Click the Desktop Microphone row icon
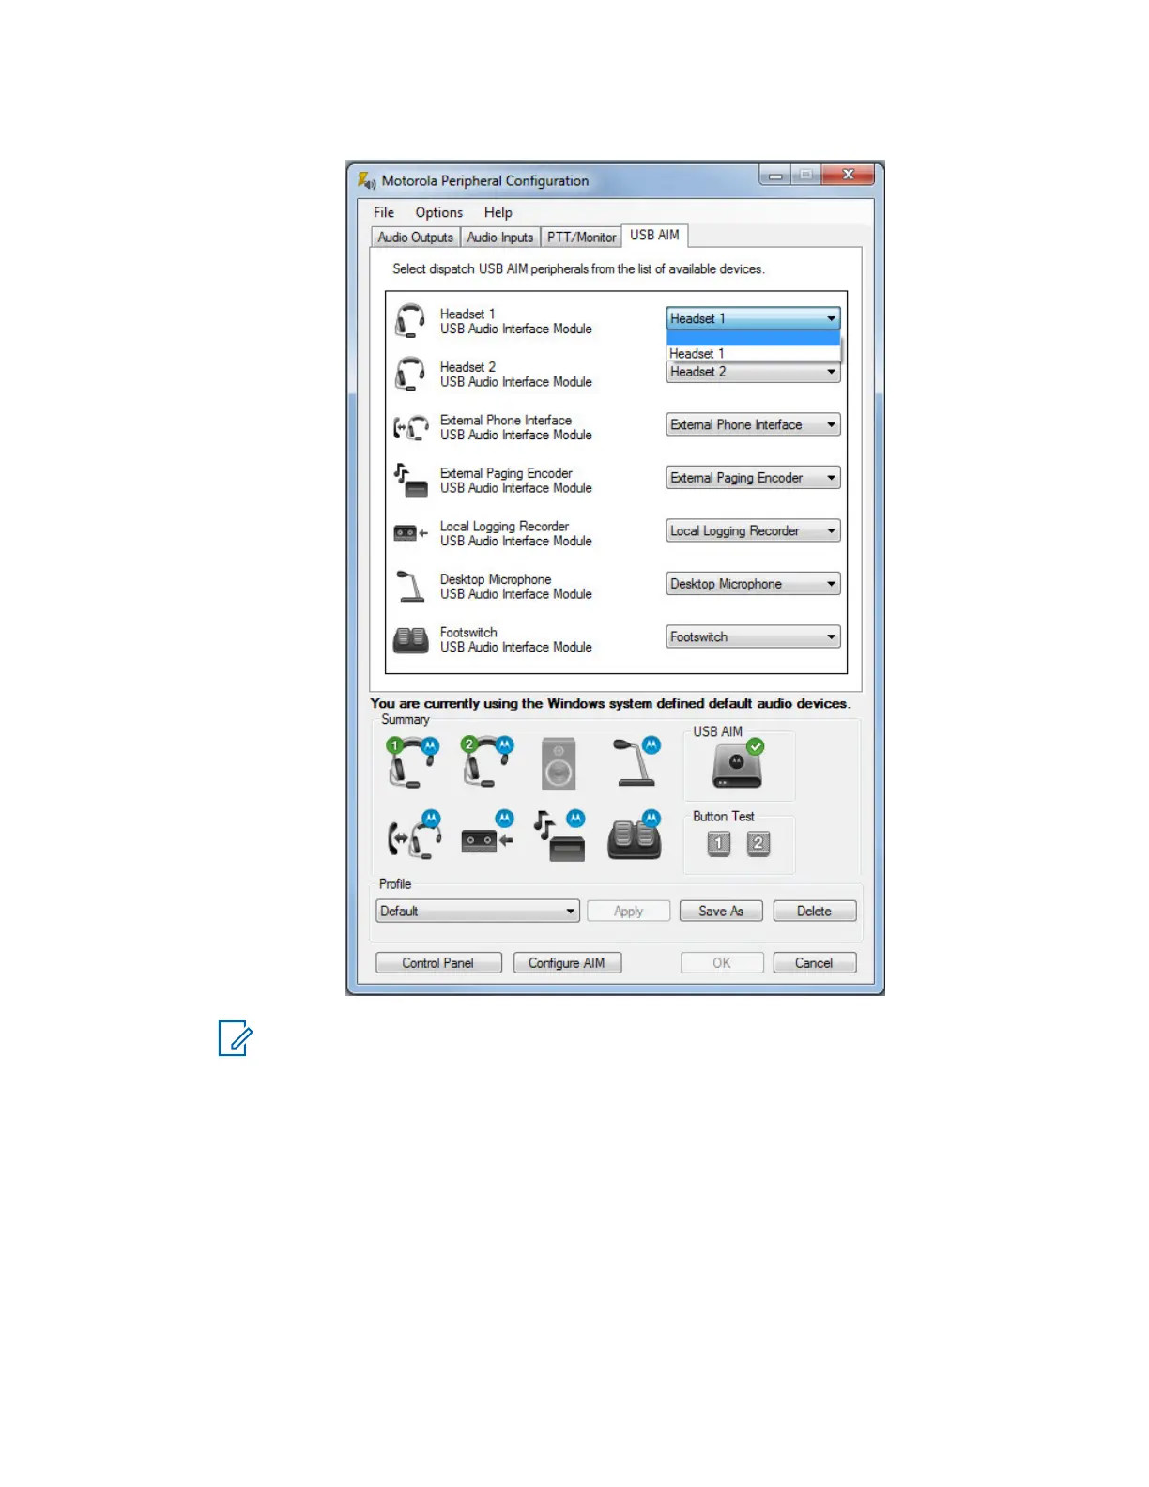Image resolution: width=1149 pixels, height=1487 pixels. [x=410, y=586]
